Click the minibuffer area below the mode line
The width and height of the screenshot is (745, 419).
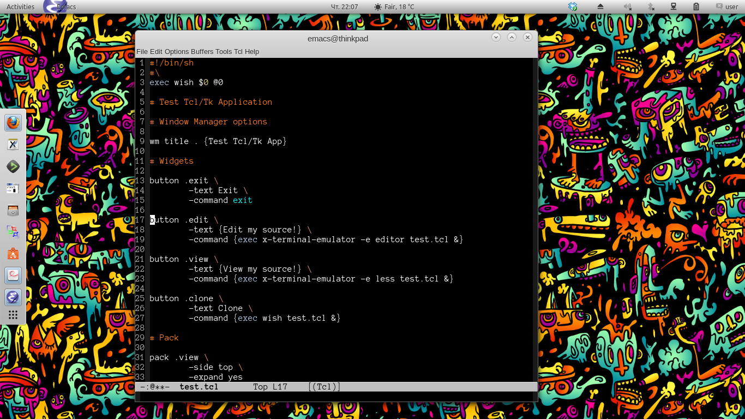pyautogui.click(x=337, y=397)
